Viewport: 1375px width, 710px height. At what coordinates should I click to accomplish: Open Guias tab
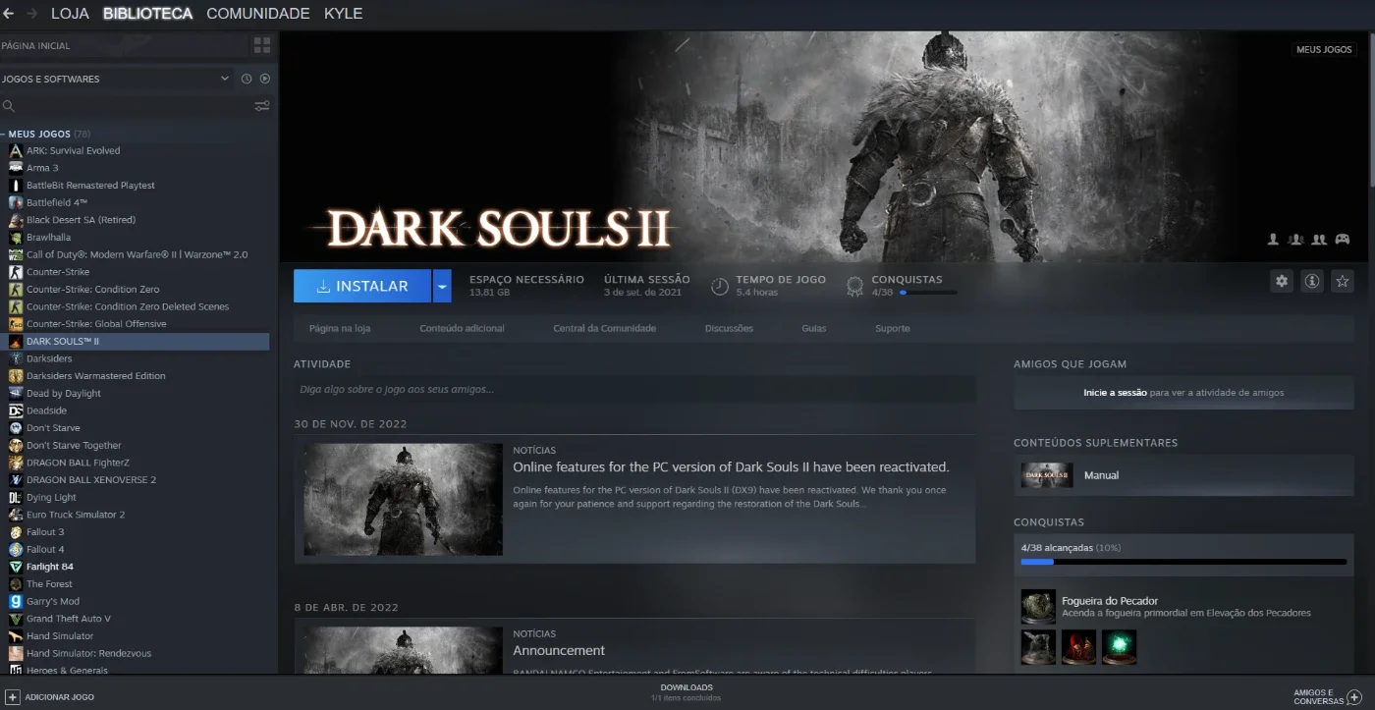tap(813, 328)
